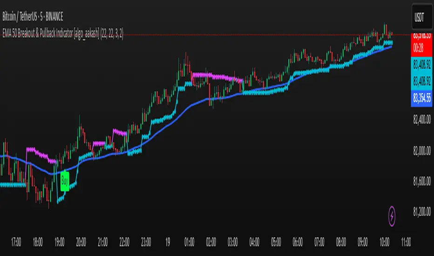This screenshot has width=434, height=256.
Task: Click the 02:00 time axis label
Action: pyautogui.click(x=211, y=242)
